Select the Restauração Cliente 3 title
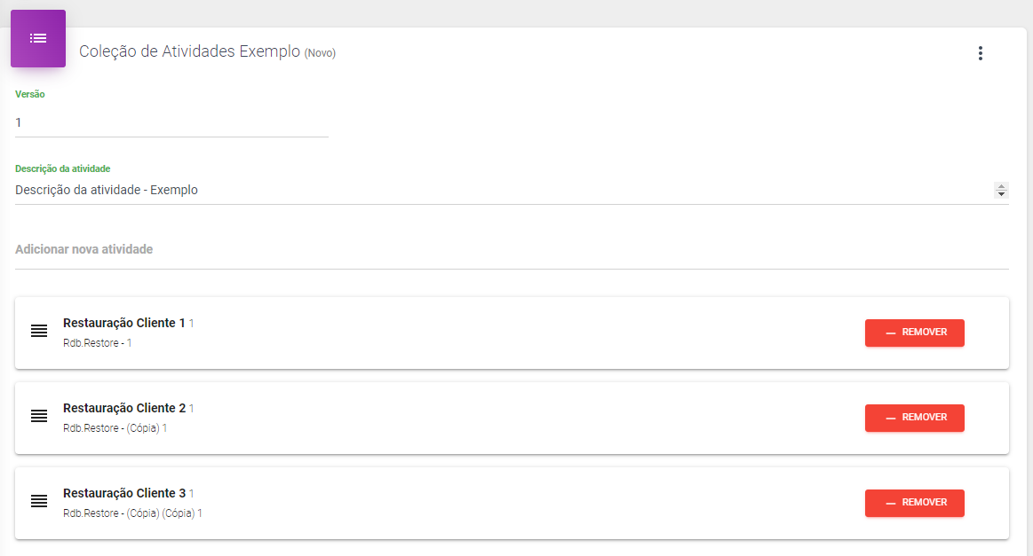This screenshot has width=1033, height=556. pos(124,493)
